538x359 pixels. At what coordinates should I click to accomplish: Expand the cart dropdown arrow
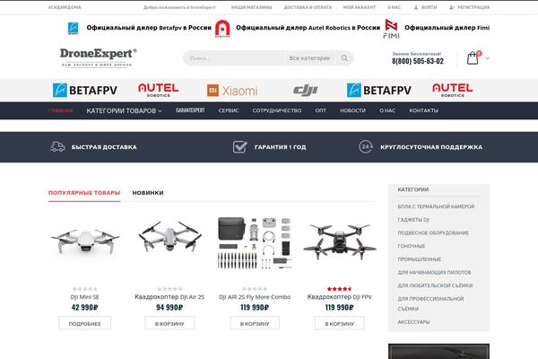point(487,58)
